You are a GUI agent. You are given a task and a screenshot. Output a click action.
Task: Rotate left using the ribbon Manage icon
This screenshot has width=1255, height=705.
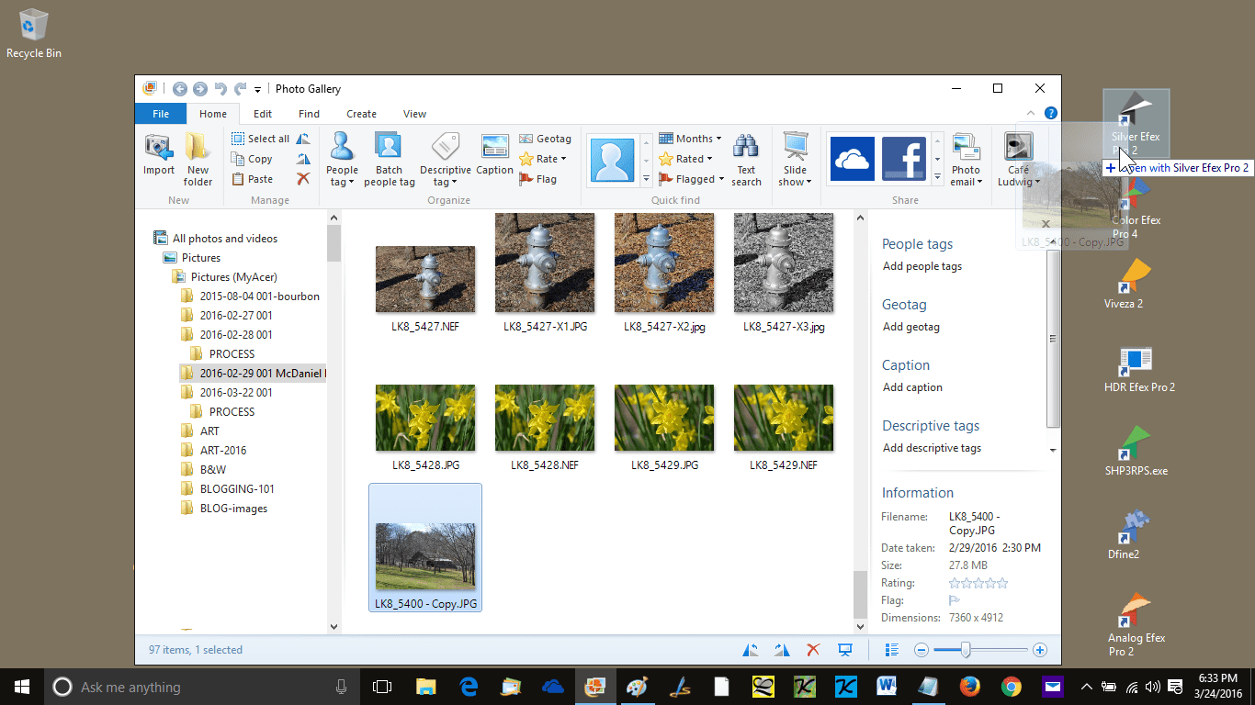[x=303, y=139]
